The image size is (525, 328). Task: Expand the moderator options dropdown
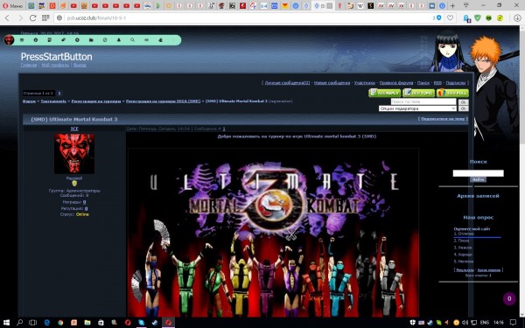[417, 108]
